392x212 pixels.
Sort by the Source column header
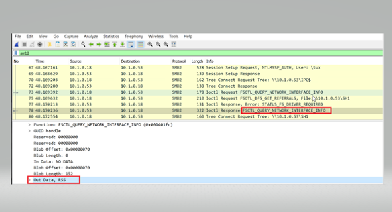[x=75, y=61]
